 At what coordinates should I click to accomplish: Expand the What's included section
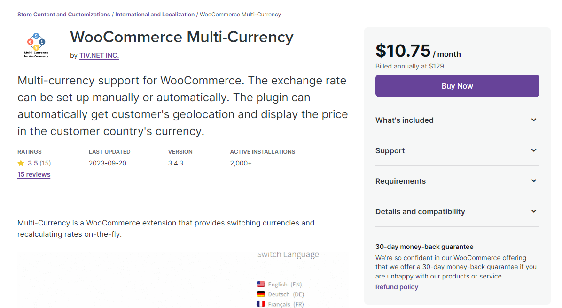coord(457,120)
